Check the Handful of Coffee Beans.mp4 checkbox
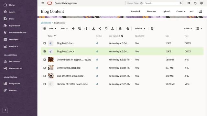 tap(45, 84)
